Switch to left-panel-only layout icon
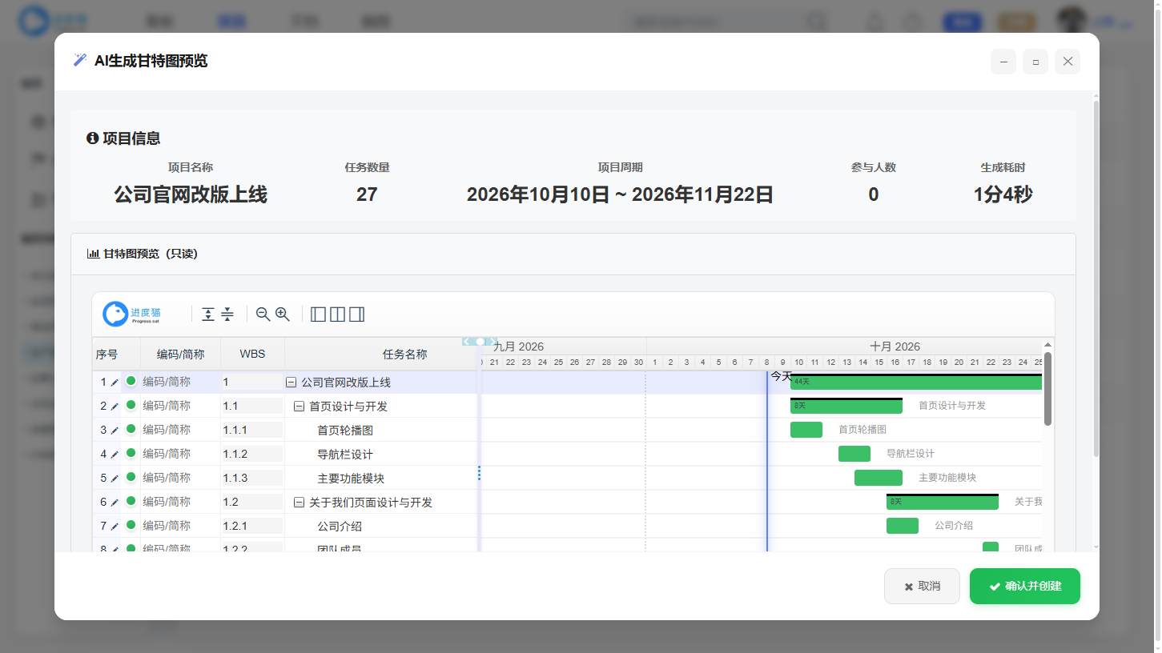 tap(318, 314)
